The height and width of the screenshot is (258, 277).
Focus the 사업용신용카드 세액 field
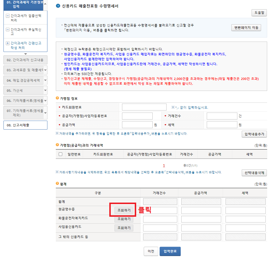(x=245, y=228)
